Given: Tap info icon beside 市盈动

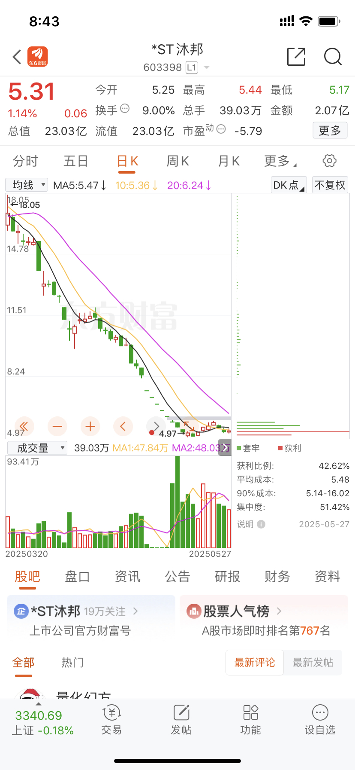Looking at the screenshot, I should (x=221, y=129).
